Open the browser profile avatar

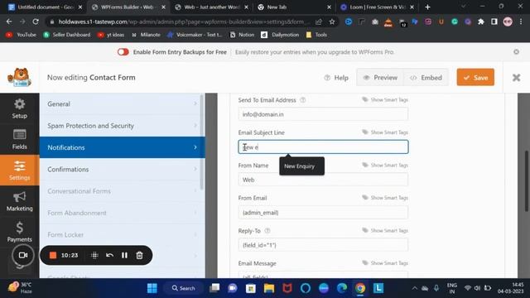508,22
